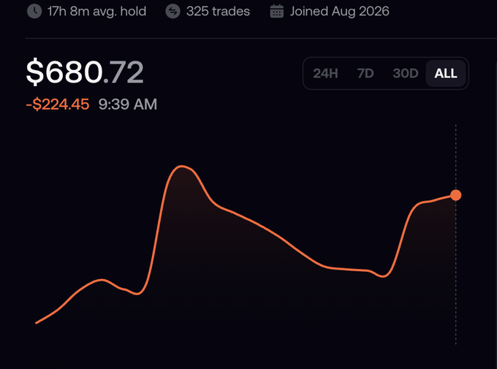497x369 pixels.
Task: Select the 30D chart range
Action: tap(406, 74)
